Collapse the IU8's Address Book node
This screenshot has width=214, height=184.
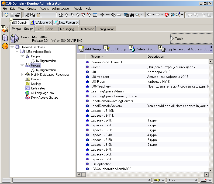click(17, 51)
